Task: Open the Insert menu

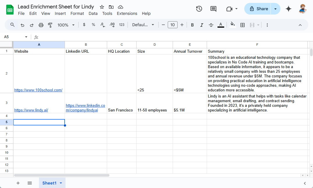Action: tap(60, 13)
